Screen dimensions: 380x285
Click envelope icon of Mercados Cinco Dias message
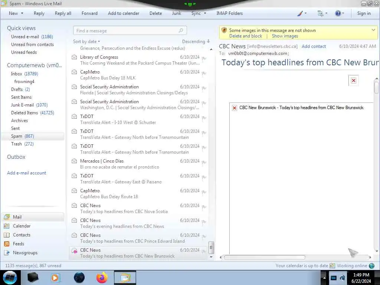[x=74, y=161]
